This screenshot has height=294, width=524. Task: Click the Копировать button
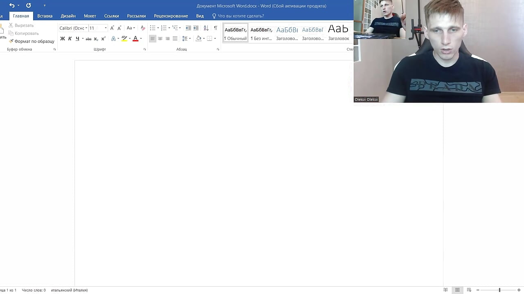pos(23,33)
